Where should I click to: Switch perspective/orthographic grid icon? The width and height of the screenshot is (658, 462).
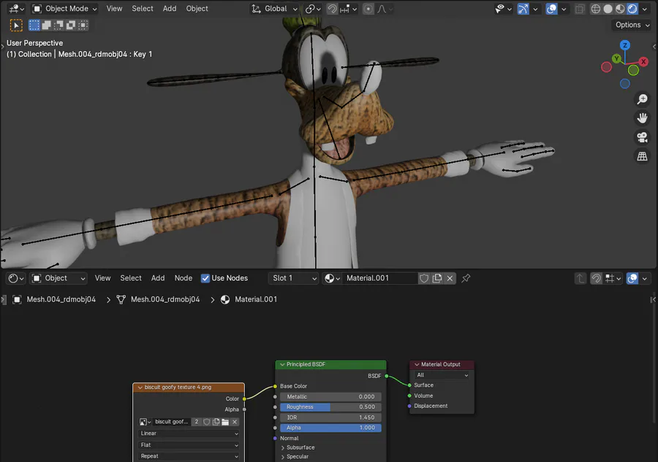pyautogui.click(x=642, y=156)
